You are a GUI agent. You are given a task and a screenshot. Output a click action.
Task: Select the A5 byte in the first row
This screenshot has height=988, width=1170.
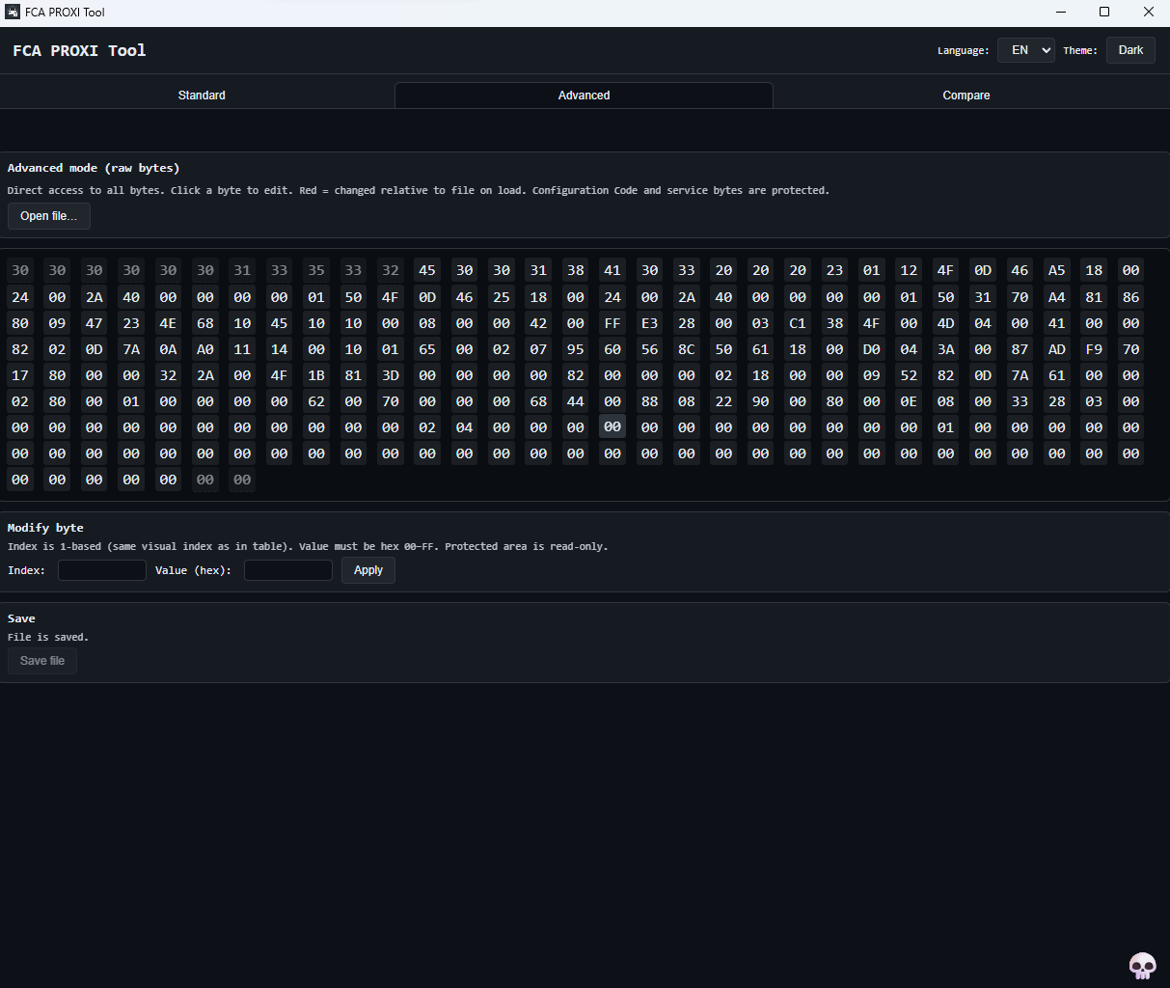tap(1056, 270)
